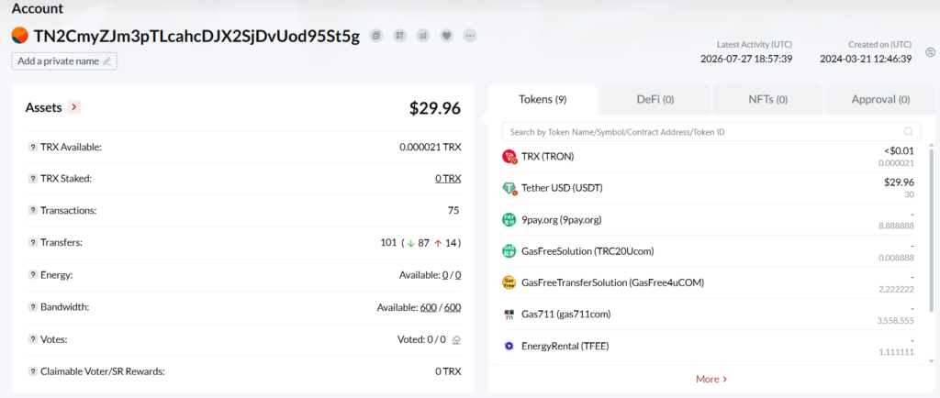Screen dimensions: 940x398
Task: Click the pencil edit icon for private name
Action: pyautogui.click(x=107, y=61)
